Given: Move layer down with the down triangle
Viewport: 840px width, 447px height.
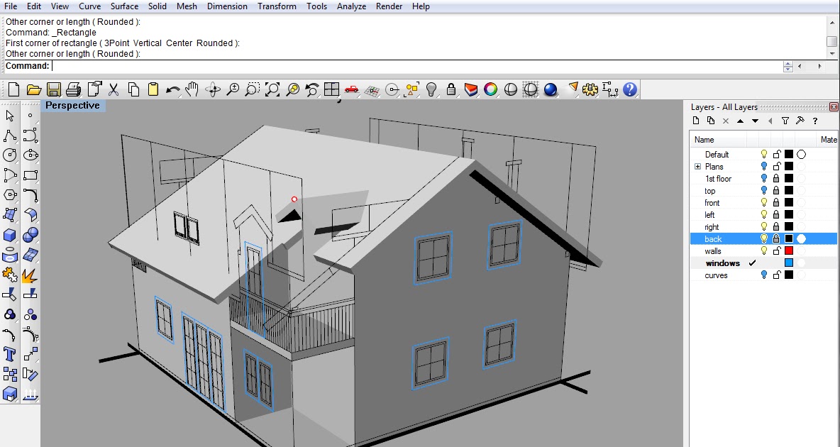Looking at the screenshot, I should tap(756, 121).
